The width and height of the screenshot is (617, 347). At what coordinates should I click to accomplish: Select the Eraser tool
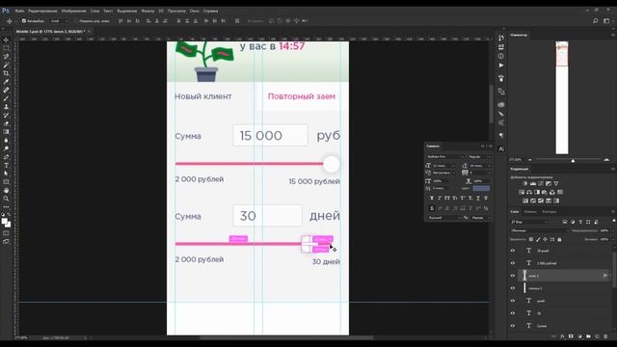click(6, 123)
